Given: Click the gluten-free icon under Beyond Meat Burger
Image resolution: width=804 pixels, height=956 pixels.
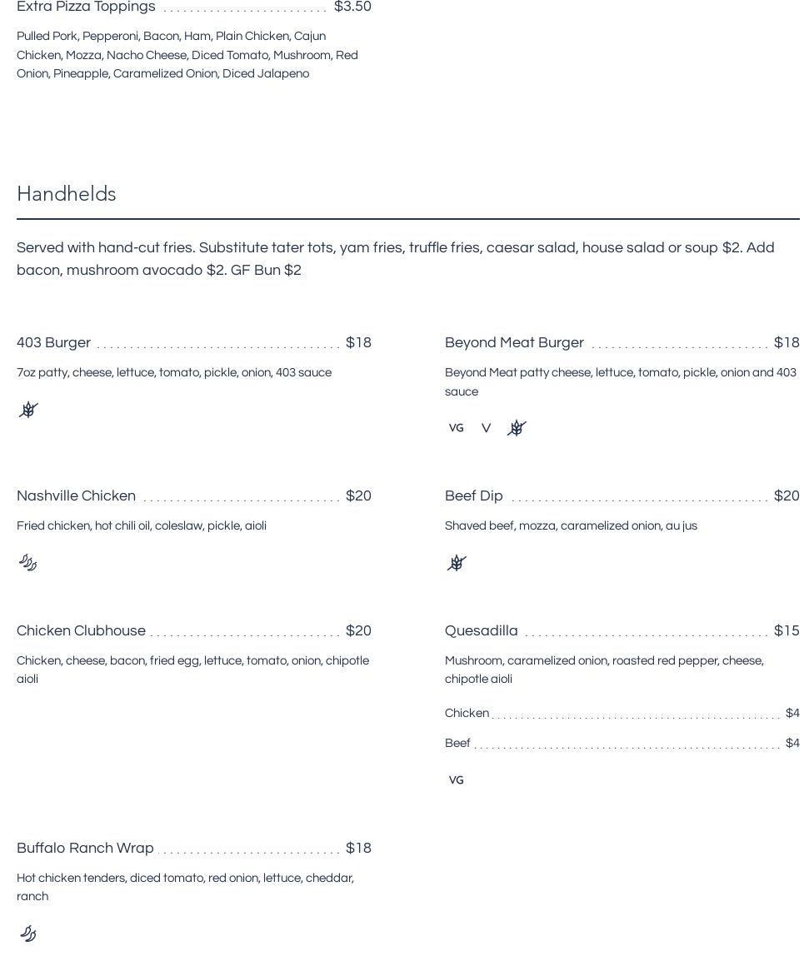Looking at the screenshot, I should pyautogui.click(x=517, y=428).
